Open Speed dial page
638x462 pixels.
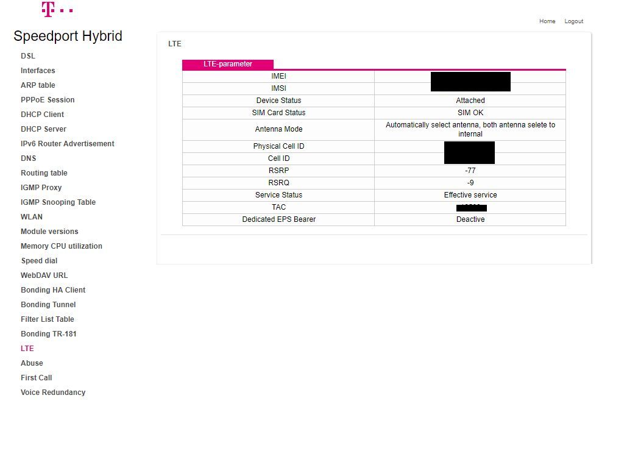point(39,261)
